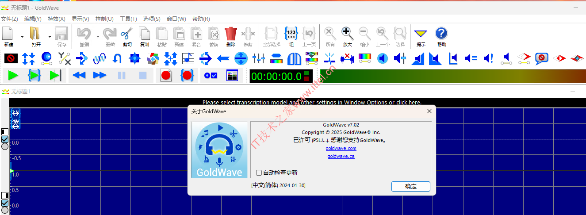Viewport: 586px width, 215px height.
Task: Click record selection button with braces
Action: tap(188, 76)
